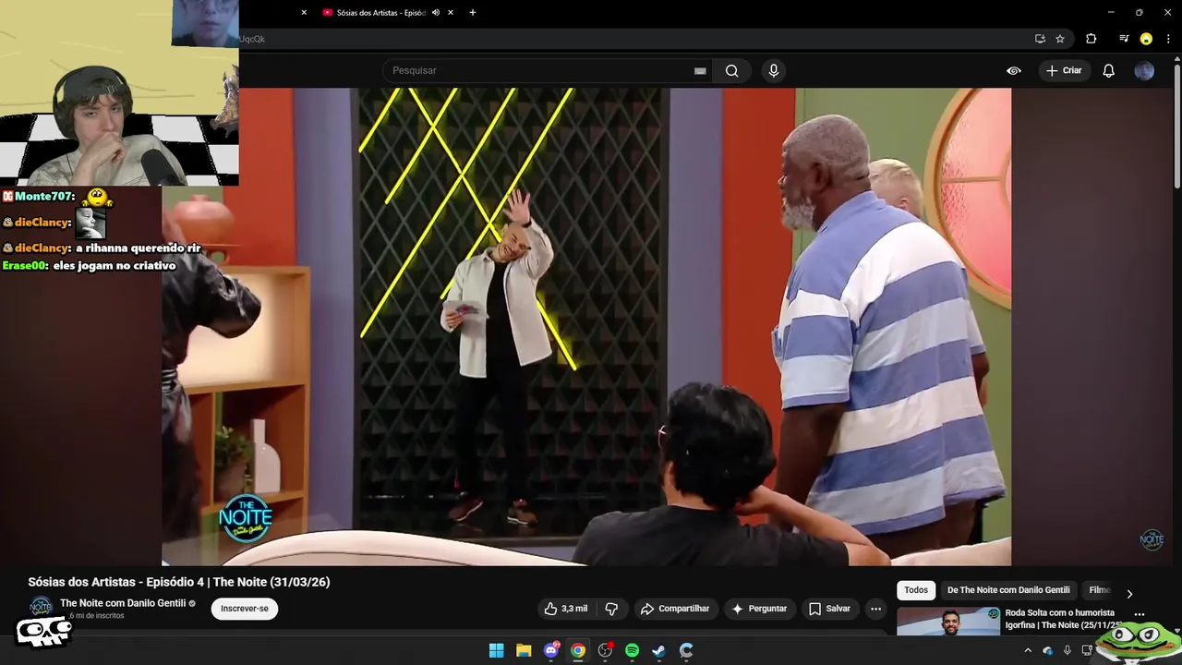Click the video player to pause
The image size is (1182, 665).
(586, 326)
